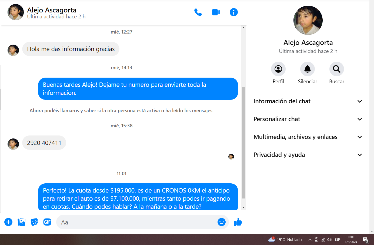374x245 pixels.
Task: Mute the chat with Silenciar bell
Action: tap(307, 69)
